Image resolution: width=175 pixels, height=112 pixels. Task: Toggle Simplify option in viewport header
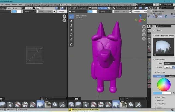click(103, 8)
